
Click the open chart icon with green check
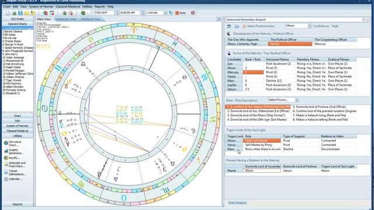click(x=14, y=13)
